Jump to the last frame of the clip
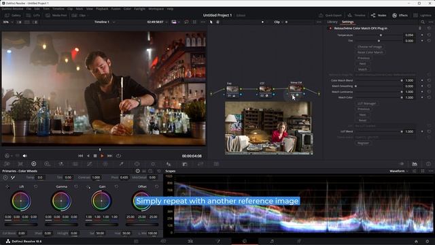The image size is (435, 245). [109, 156]
